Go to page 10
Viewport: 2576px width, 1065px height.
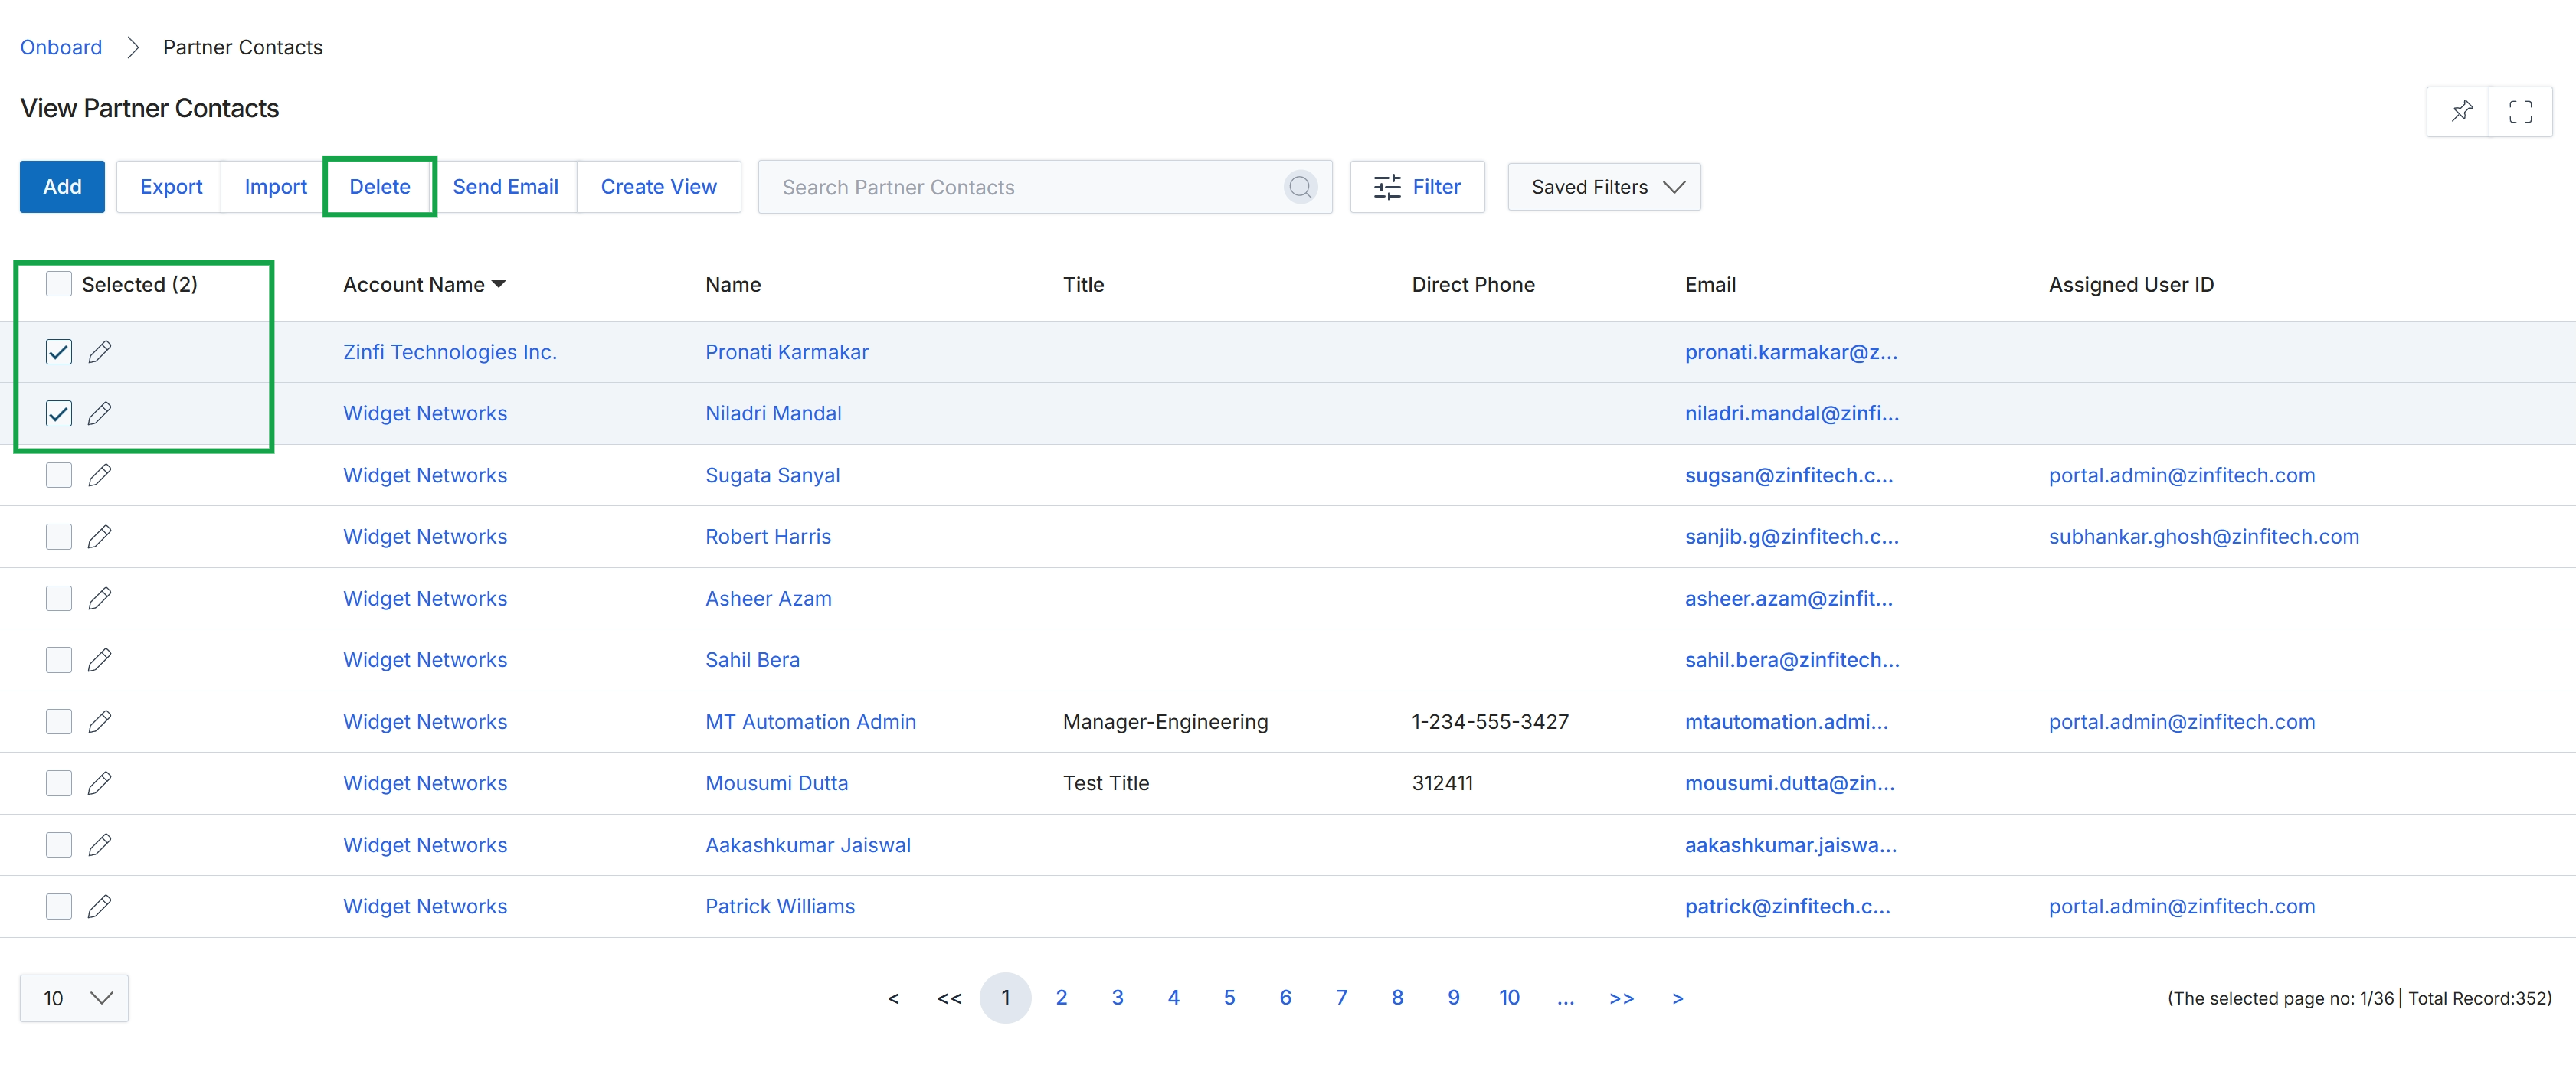click(x=1509, y=998)
